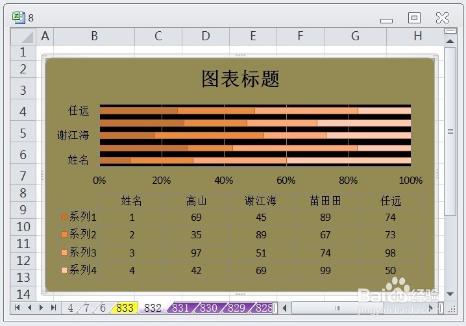
Task: Click the 系列4 value 99 under 苗田田
Action: point(325,270)
